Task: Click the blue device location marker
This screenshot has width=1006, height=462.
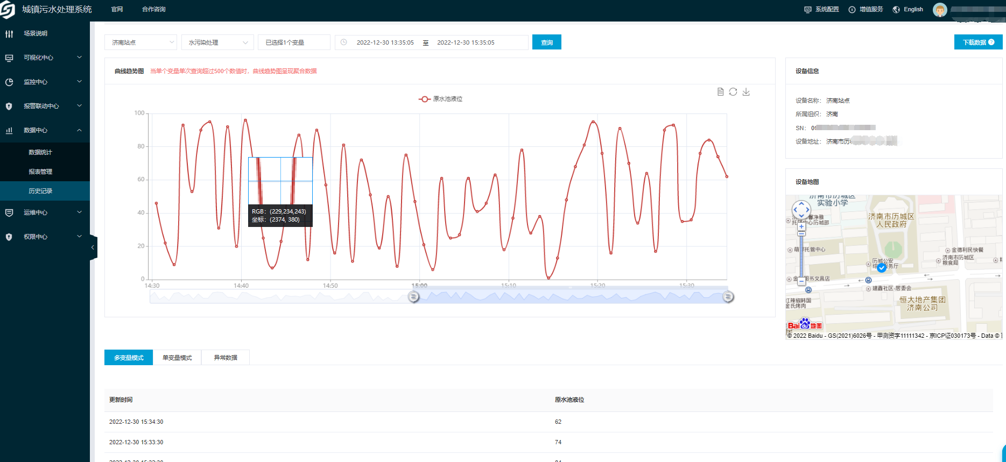Action: tap(881, 267)
